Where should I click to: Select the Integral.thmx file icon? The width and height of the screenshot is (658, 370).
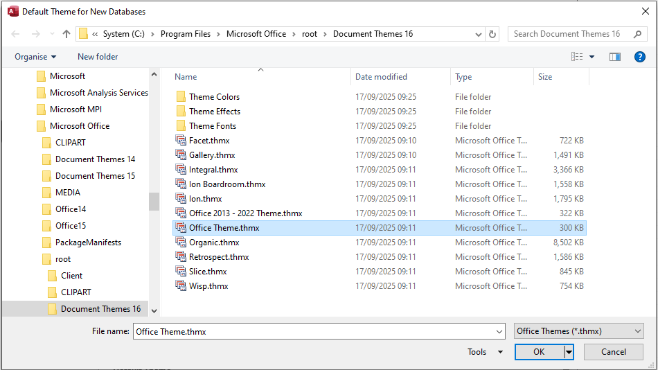pos(181,170)
